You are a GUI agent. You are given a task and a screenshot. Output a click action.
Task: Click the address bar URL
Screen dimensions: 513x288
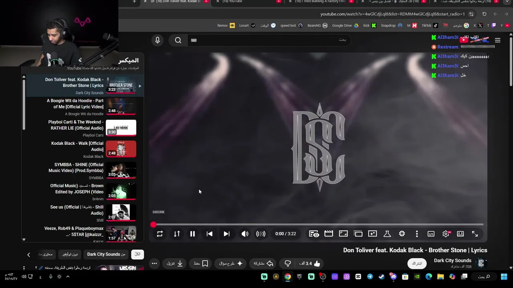tap(392, 14)
